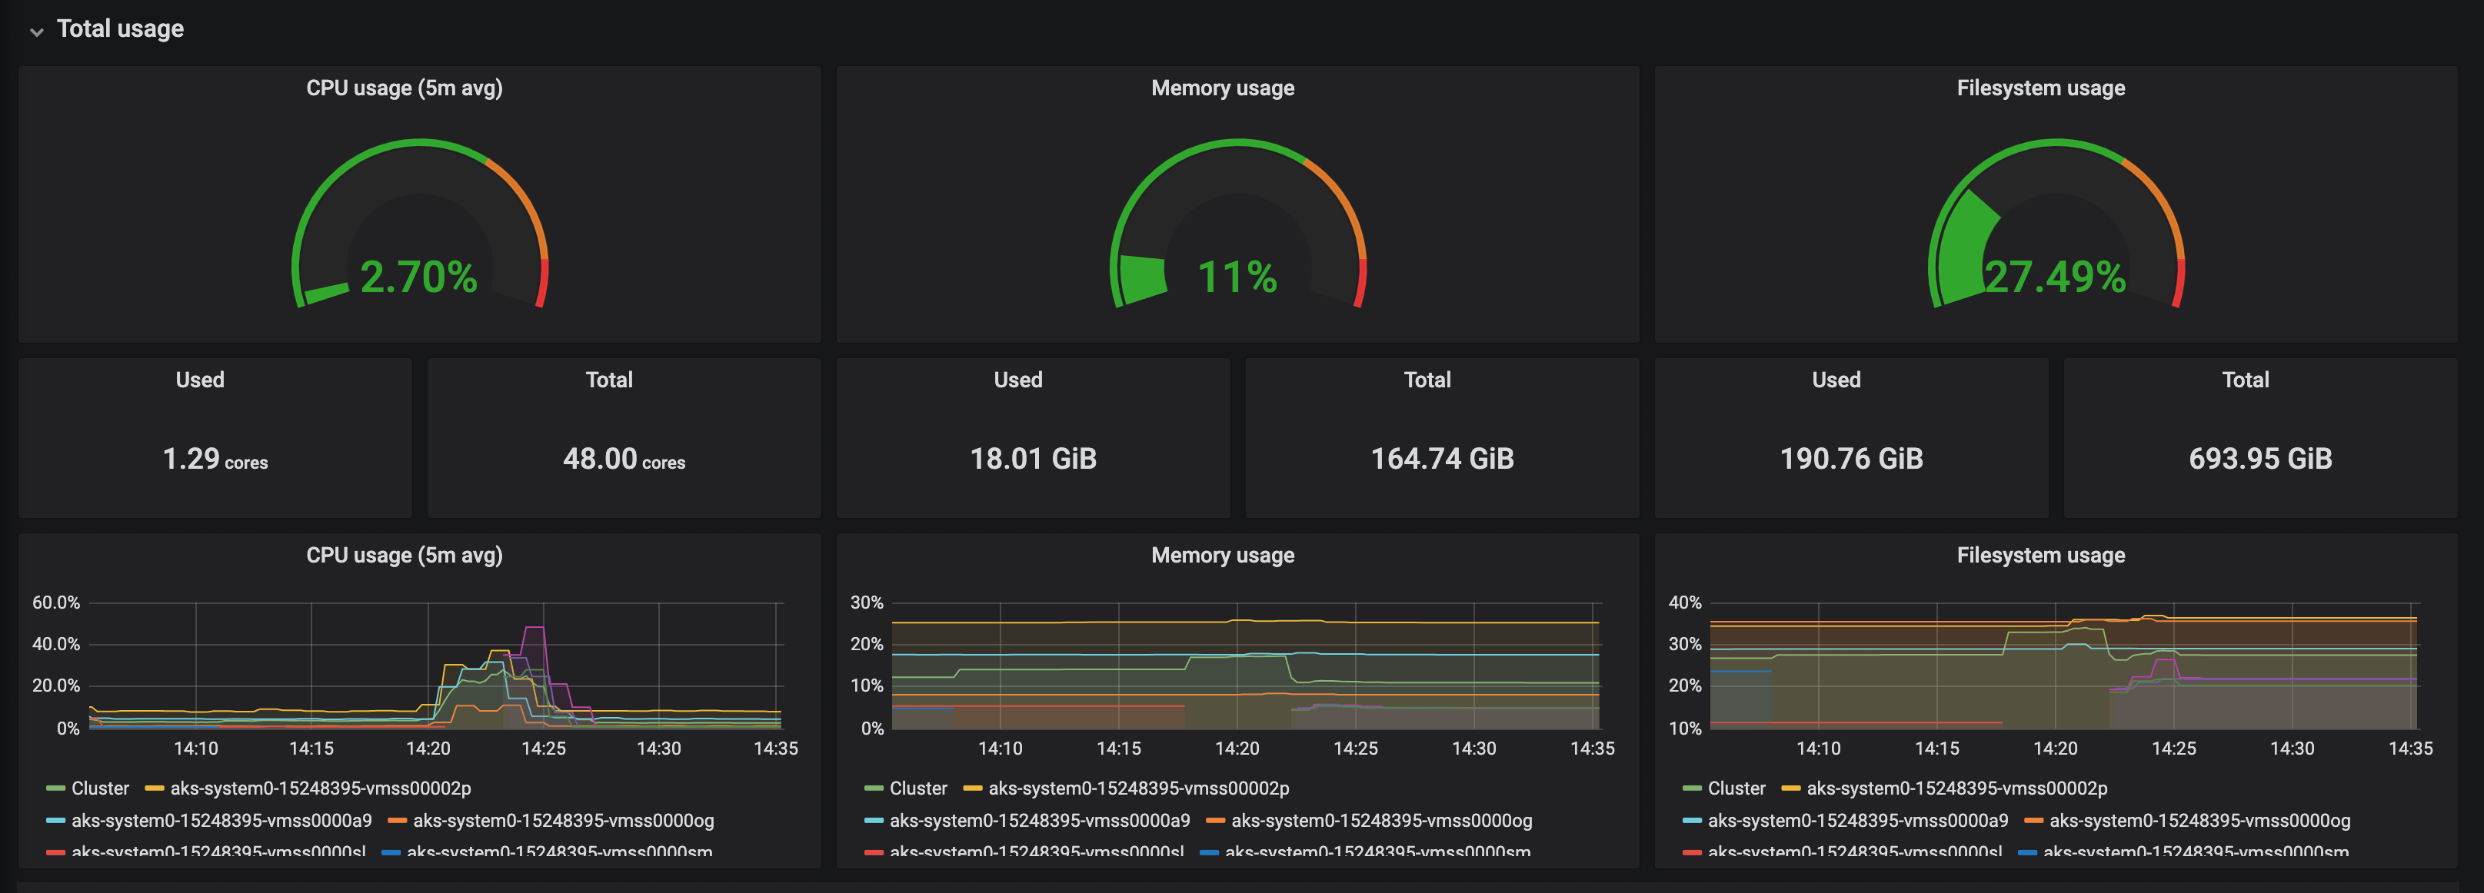Click green Cluster color swatch in Filesystem legend
This screenshot has height=893, width=2484.
click(x=1691, y=789)
